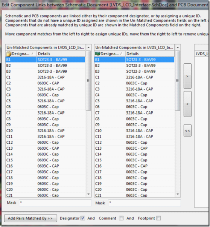This screenshot has height=227, width=210.
Task: Click the left list vertical scrollbar thumb
Action: (x=88, y=81)
